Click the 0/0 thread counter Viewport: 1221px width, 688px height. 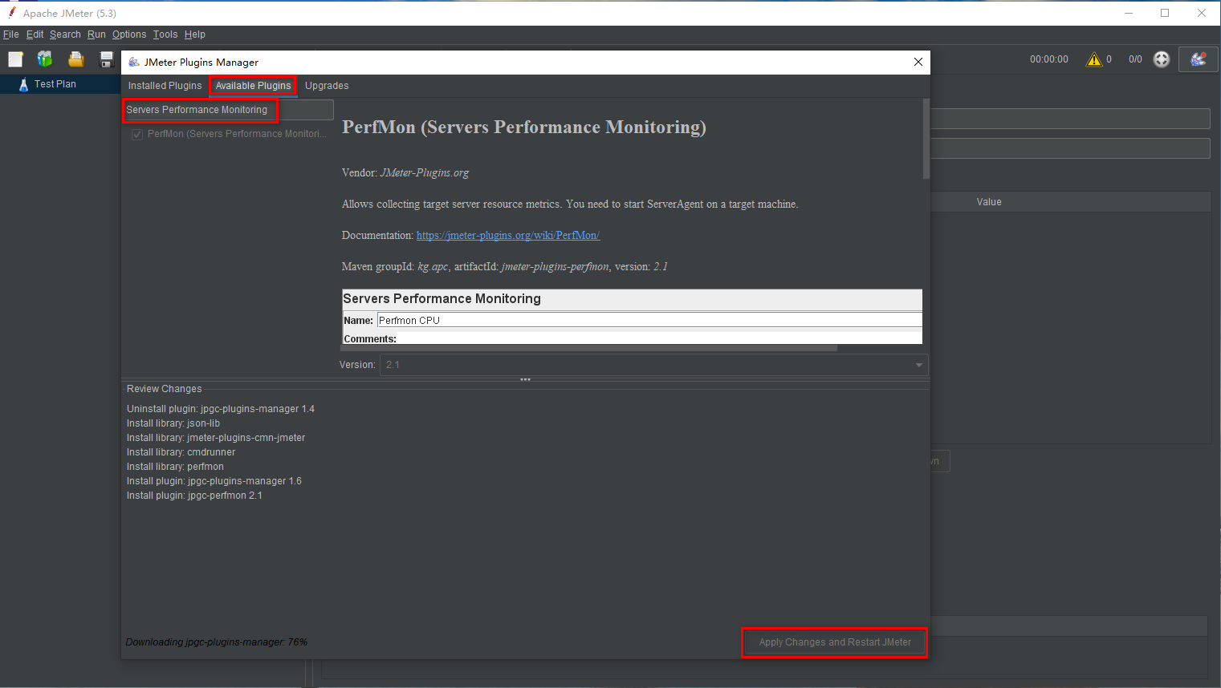(1135, 59)
